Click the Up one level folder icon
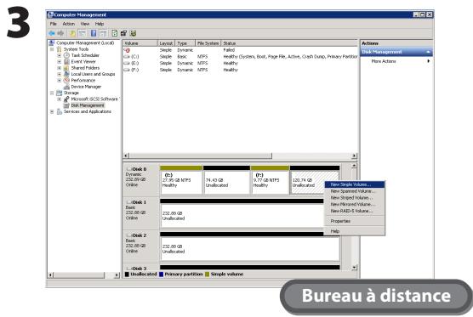 click(72, 33)
